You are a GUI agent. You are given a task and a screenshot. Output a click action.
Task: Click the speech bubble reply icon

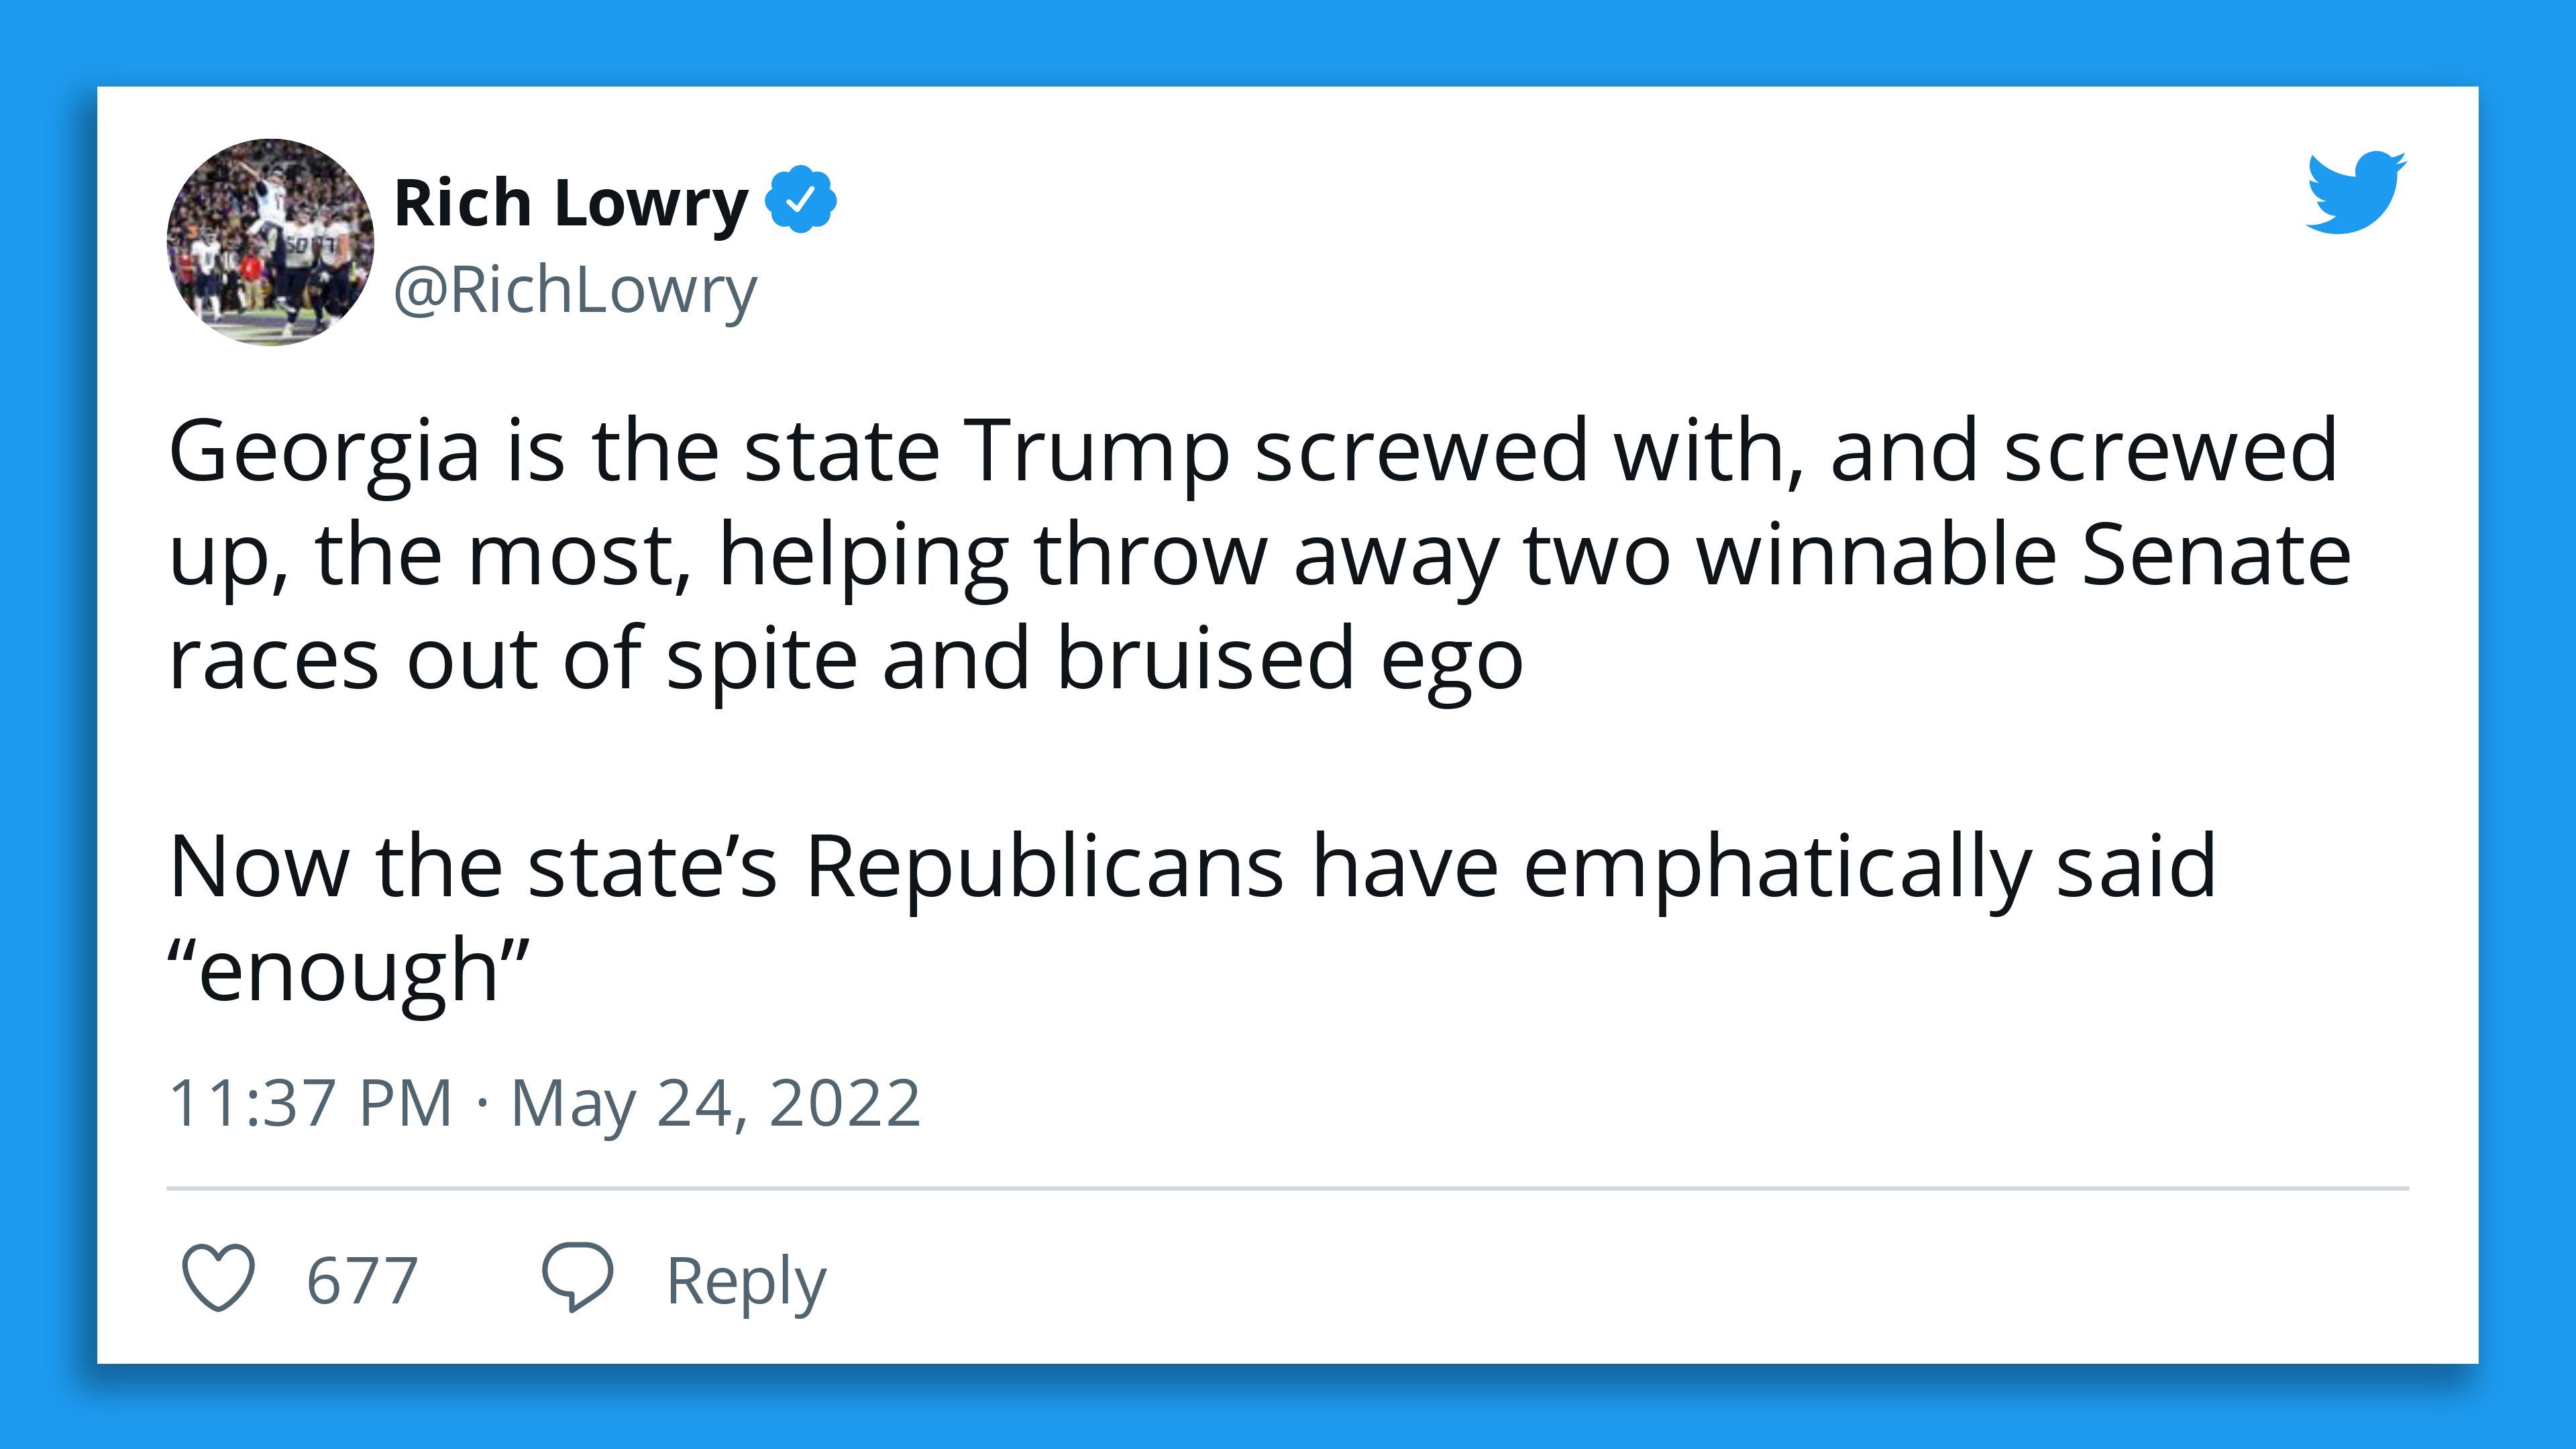[577, 1277]
